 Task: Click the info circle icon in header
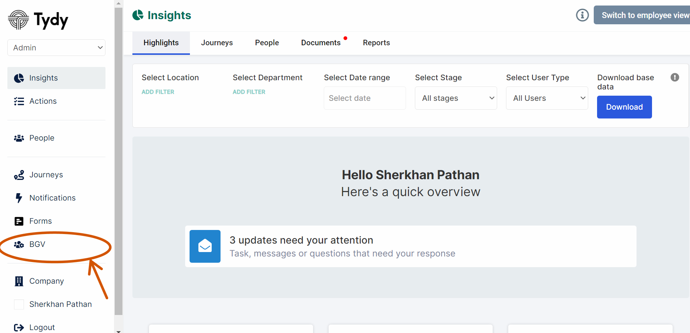tap(582, 15)
